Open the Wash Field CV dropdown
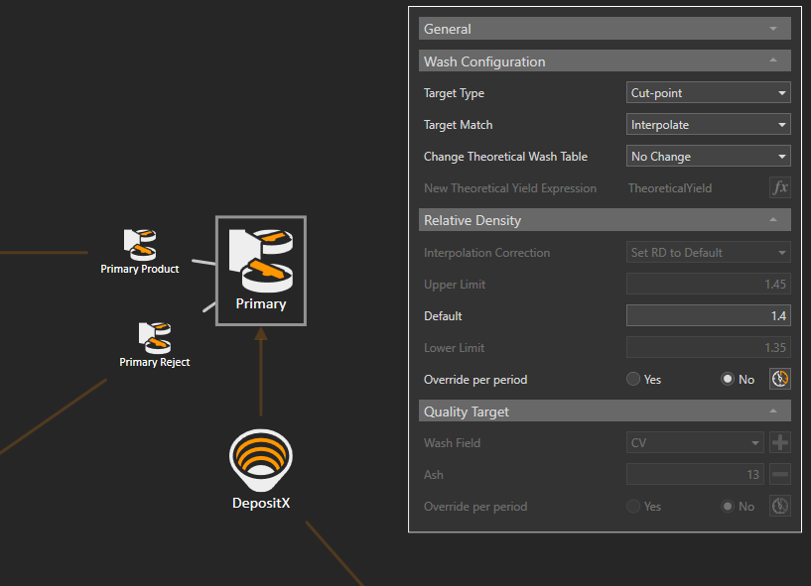This screenshot has width=811, height=586. pos(695,443)
